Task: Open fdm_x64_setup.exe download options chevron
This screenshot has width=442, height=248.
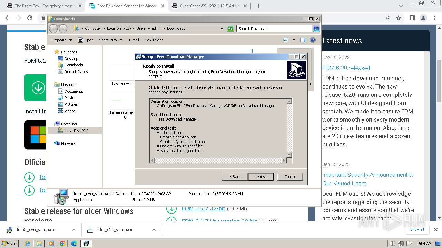Action: tap(154, 230)
